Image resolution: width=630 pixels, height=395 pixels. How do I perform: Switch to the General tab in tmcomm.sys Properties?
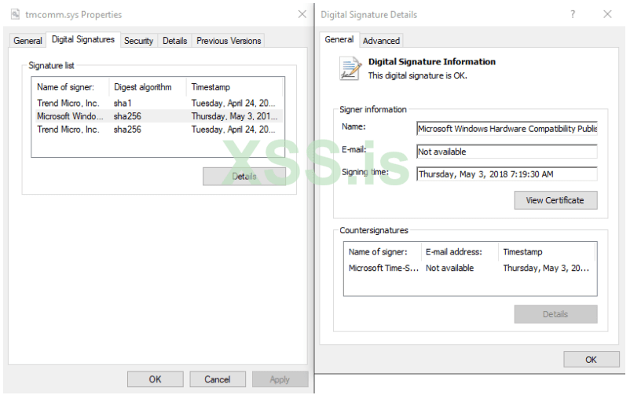(27, 41)
